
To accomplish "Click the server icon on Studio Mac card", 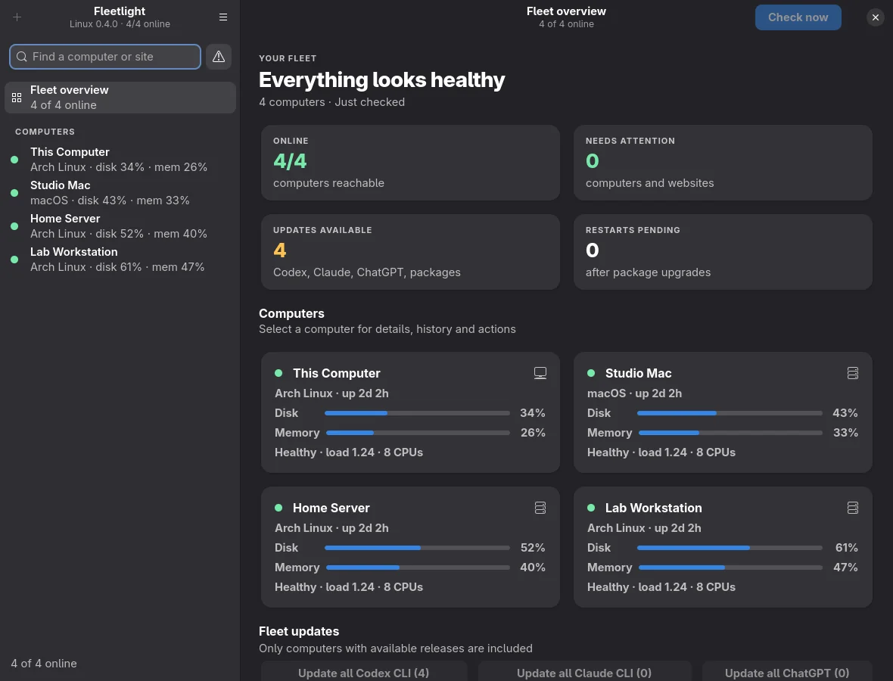I will [853, 373].
